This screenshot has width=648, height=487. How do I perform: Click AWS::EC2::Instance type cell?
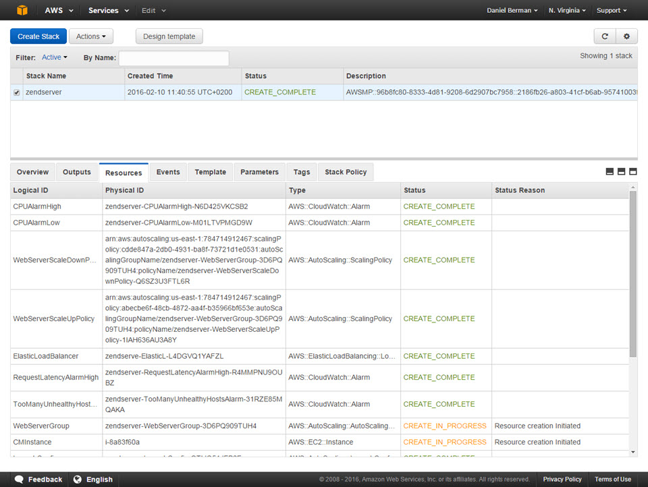321,442
